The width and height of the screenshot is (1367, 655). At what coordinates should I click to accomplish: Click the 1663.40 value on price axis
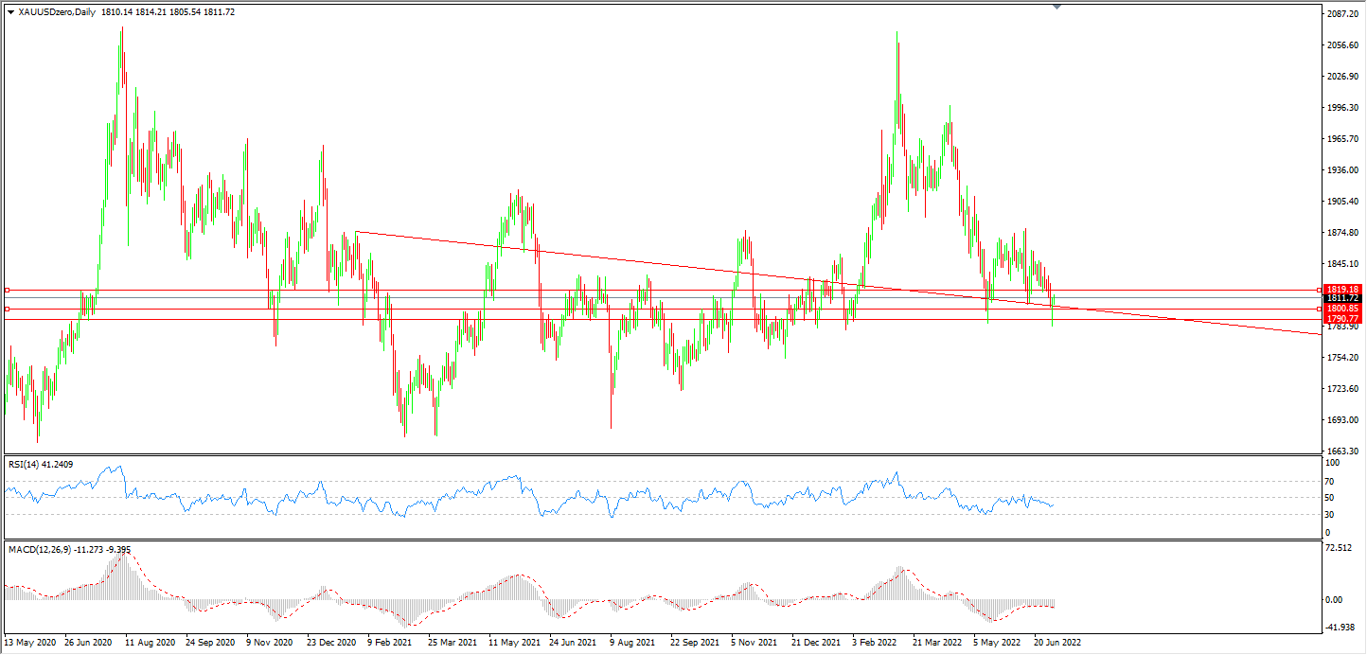[1342, 451]
